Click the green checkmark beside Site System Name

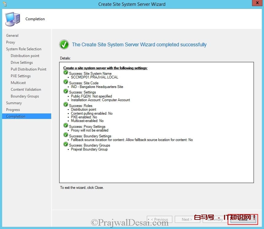point(66,73)
